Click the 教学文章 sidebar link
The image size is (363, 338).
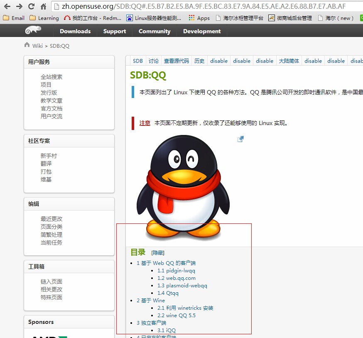[52, 100]
